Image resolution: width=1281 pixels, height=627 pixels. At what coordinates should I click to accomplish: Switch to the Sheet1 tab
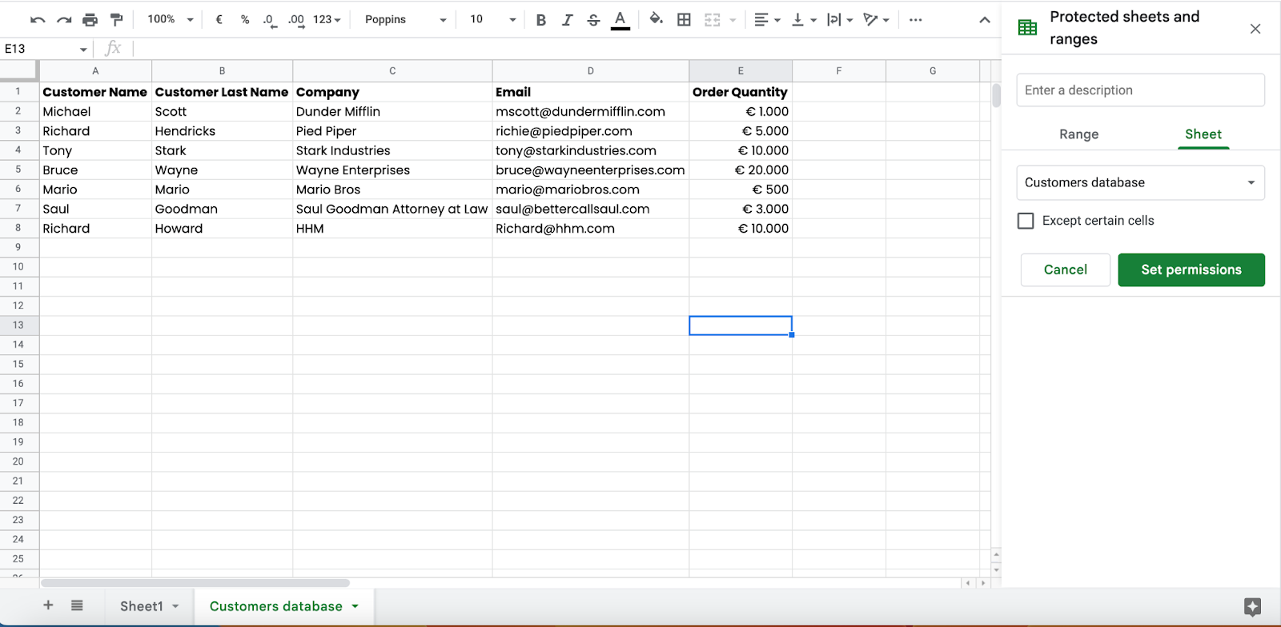click(x=141, y=606)
